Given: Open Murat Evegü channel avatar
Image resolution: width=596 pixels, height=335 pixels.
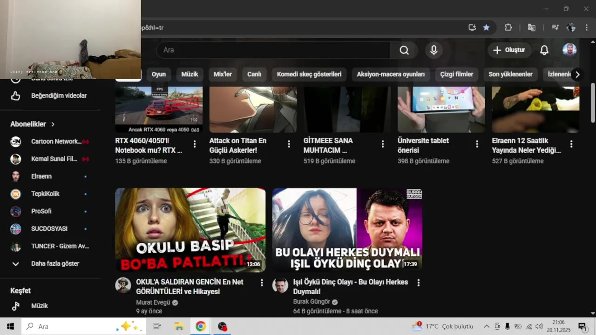Looking at the screenshot, I should pos(123,285).
